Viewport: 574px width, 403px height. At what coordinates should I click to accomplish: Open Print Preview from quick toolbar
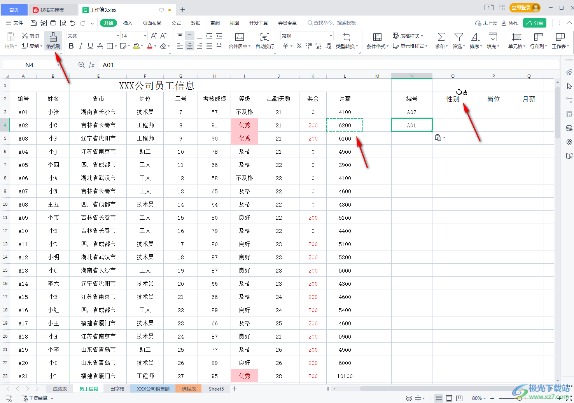point(63,23)
